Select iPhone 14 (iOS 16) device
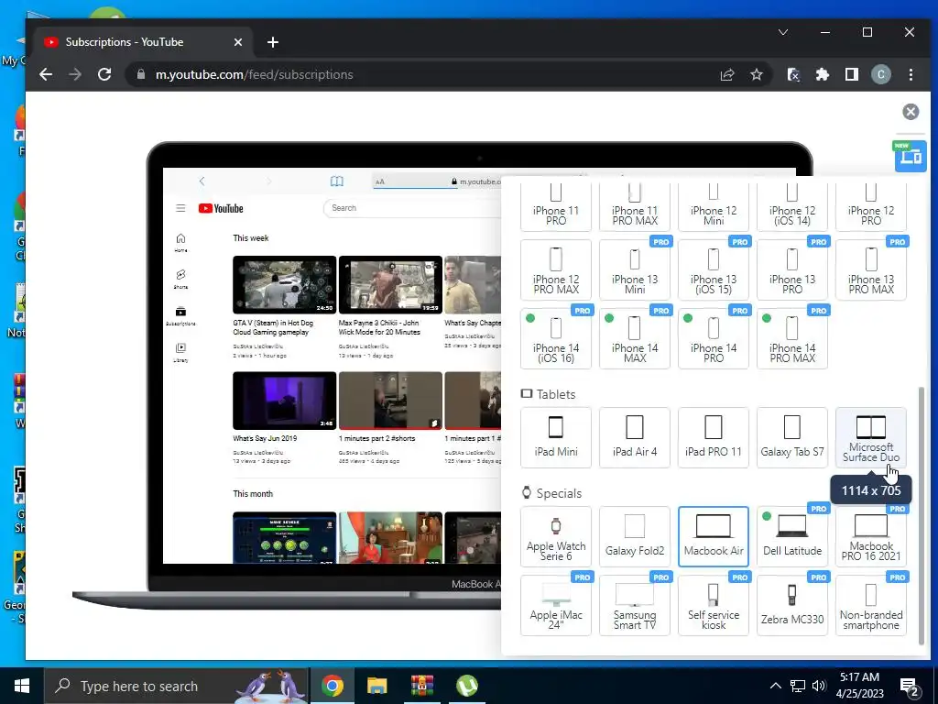This screenshot has height=704, width=938. [x=556, y=339]
